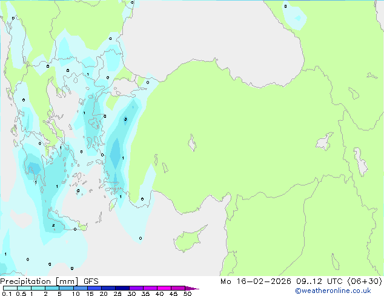This screenshot has width=384, height=296.
Task: Pick the 25–30 mm navy legend swatch
Action: coord(122,288)
